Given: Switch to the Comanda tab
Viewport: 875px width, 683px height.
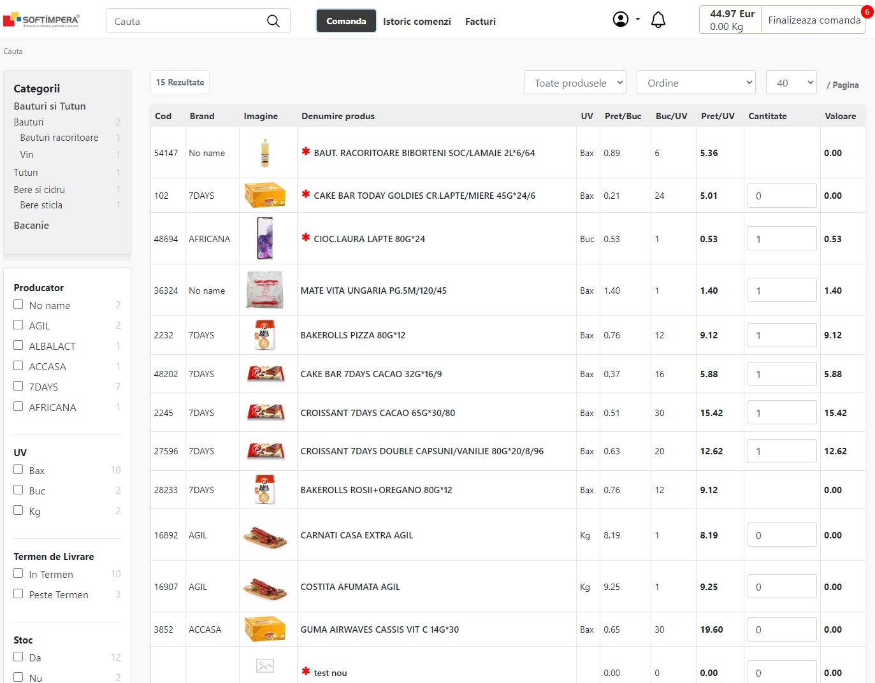Looking at the screenshot, I should pos(346,21).
